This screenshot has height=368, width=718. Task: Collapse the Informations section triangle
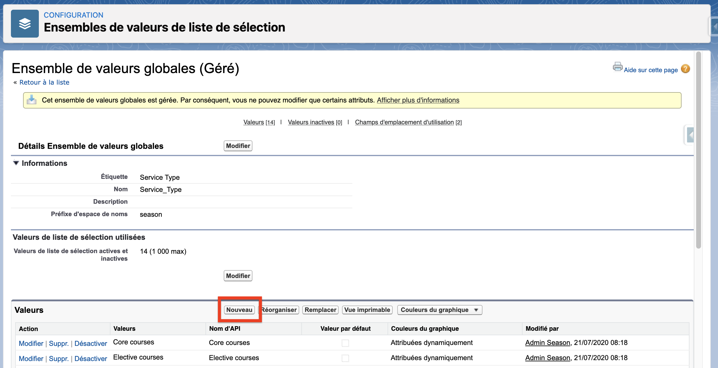(x=16, y=163)
